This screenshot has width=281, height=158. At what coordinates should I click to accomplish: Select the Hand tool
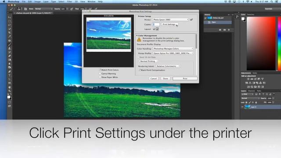point(10,87)
